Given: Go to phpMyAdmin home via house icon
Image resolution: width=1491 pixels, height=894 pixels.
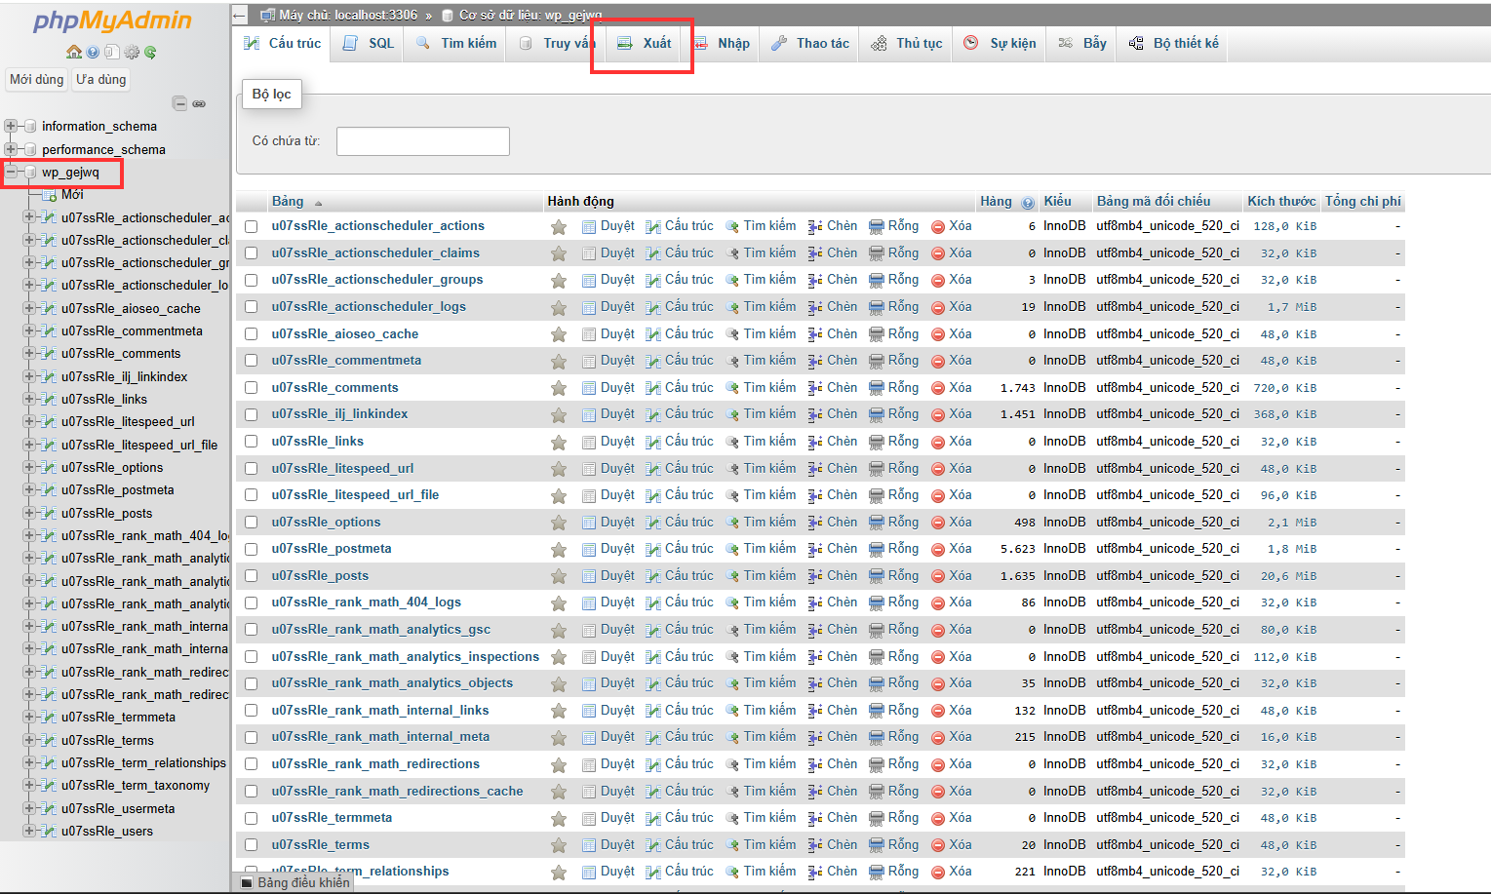Looking at the screenshot, I should (x=73, y=52).
